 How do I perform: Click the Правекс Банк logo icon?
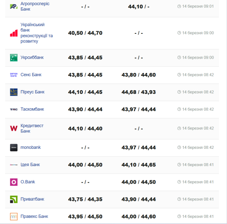[14, 216]
